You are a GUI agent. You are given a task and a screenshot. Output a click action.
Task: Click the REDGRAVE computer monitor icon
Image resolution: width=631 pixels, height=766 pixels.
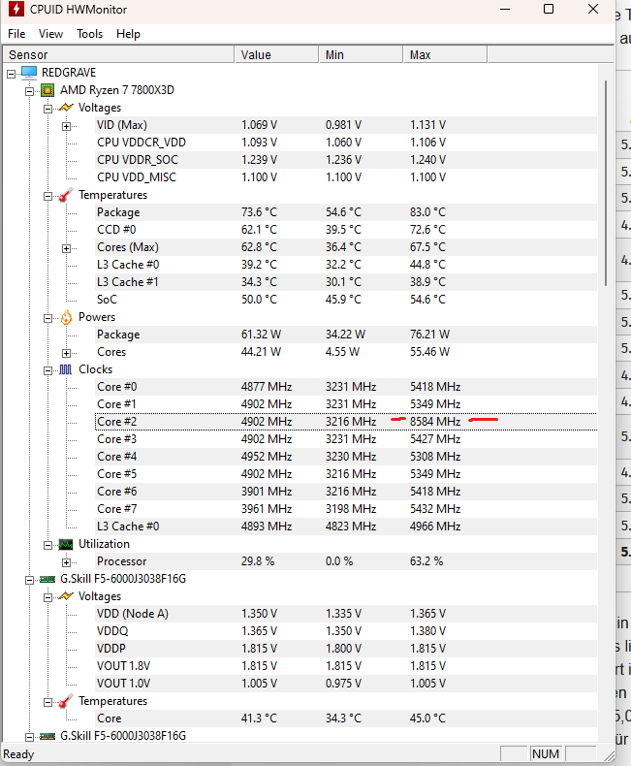[29, 73]
